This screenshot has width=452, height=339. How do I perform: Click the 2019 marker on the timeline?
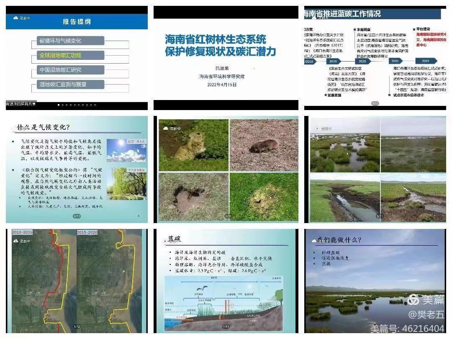(334, 61)
